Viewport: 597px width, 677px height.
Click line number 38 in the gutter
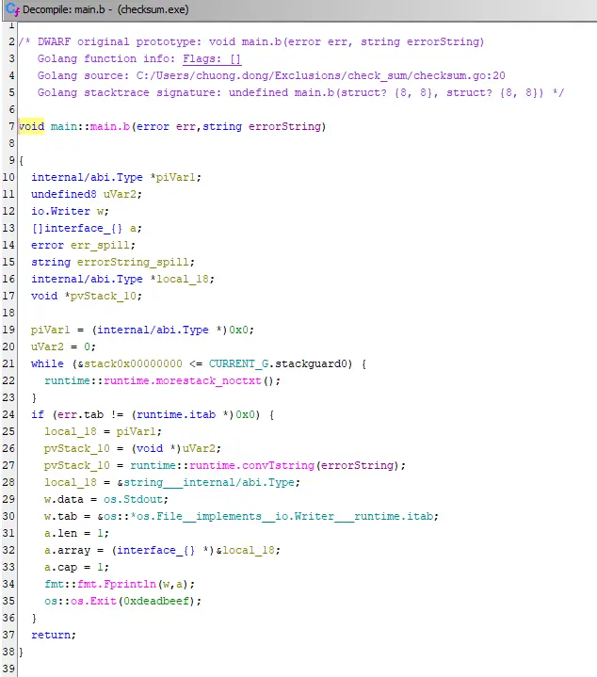8,652
